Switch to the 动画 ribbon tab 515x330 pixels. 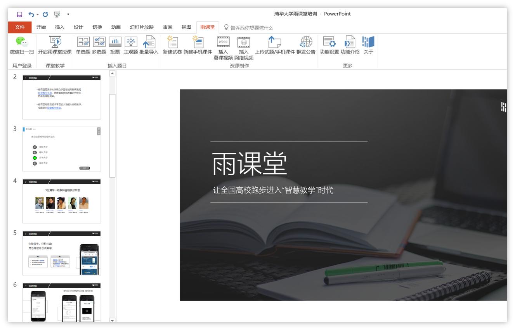116,27
